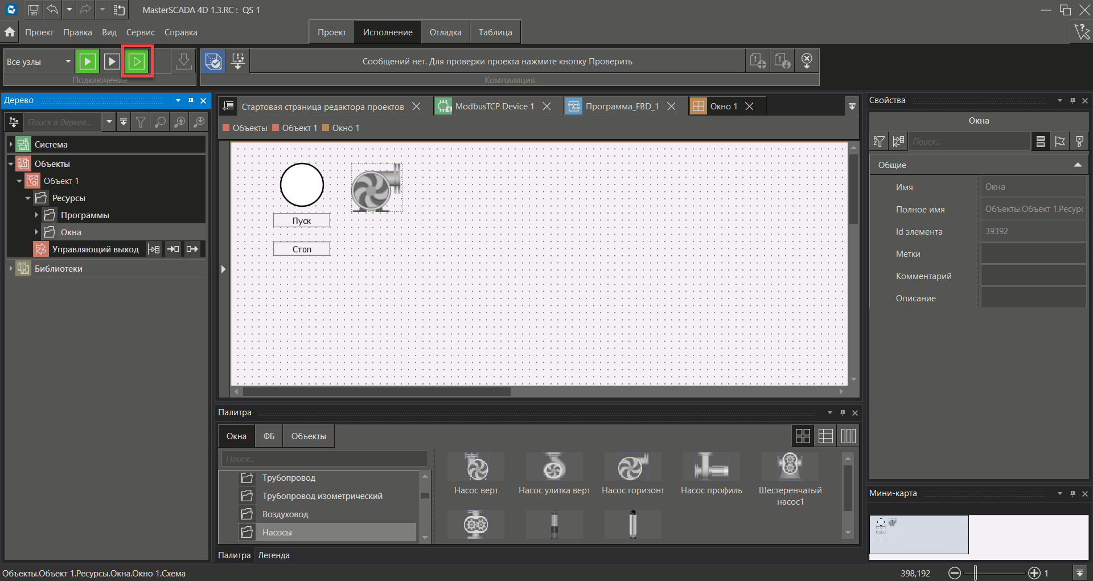Click the save icon in title bar
The width and height of the screenshot is (1093, 581).
(34, 10)
